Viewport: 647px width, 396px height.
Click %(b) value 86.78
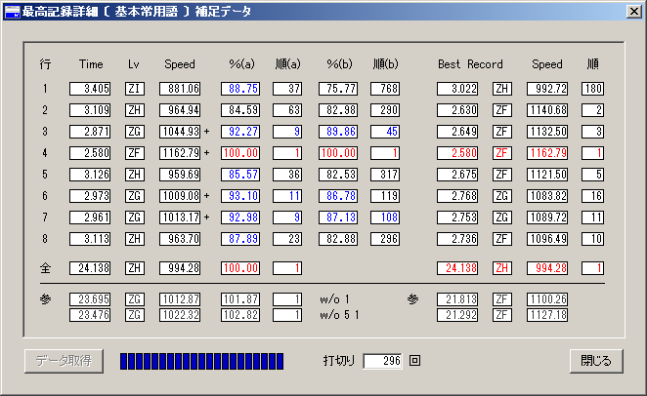point(338,196)
